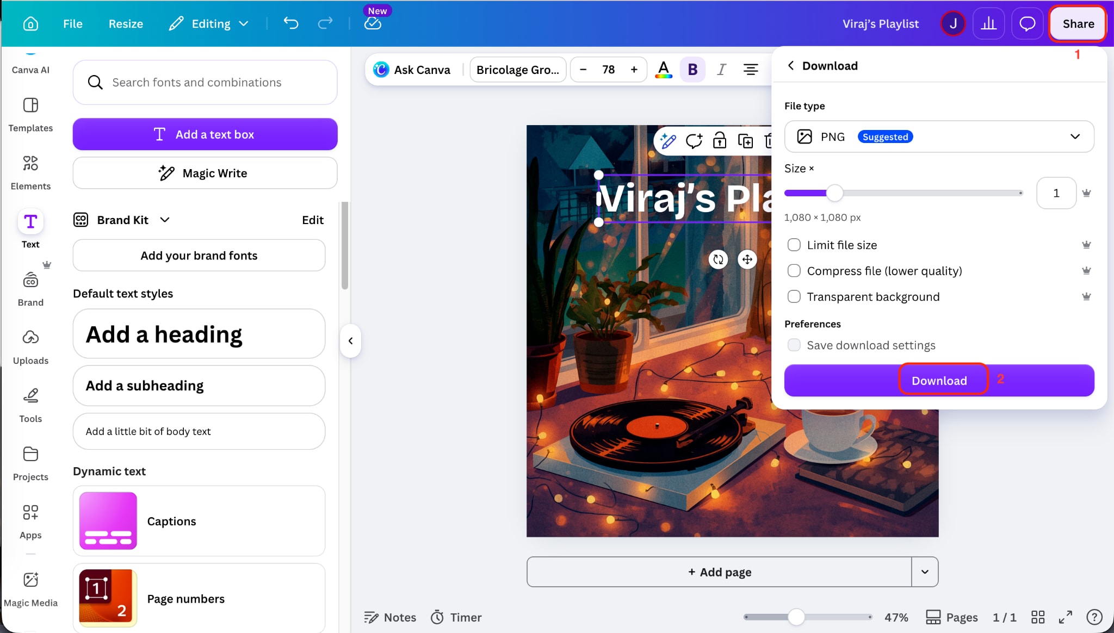
Task: Decrease font size with minus
Action: click(583, 70)
